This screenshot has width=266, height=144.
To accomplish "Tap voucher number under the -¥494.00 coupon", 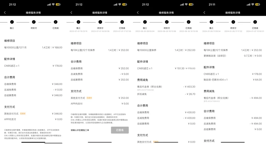I will coord(212,101).
